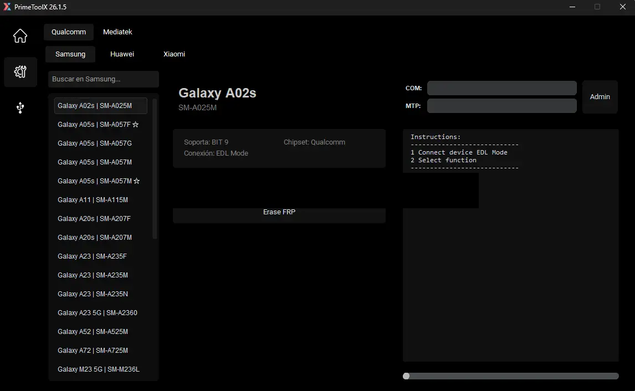This screenshot has height=391, width=635.
Task: Select the Samsung brand tab
Action: (x=70, y=54)
